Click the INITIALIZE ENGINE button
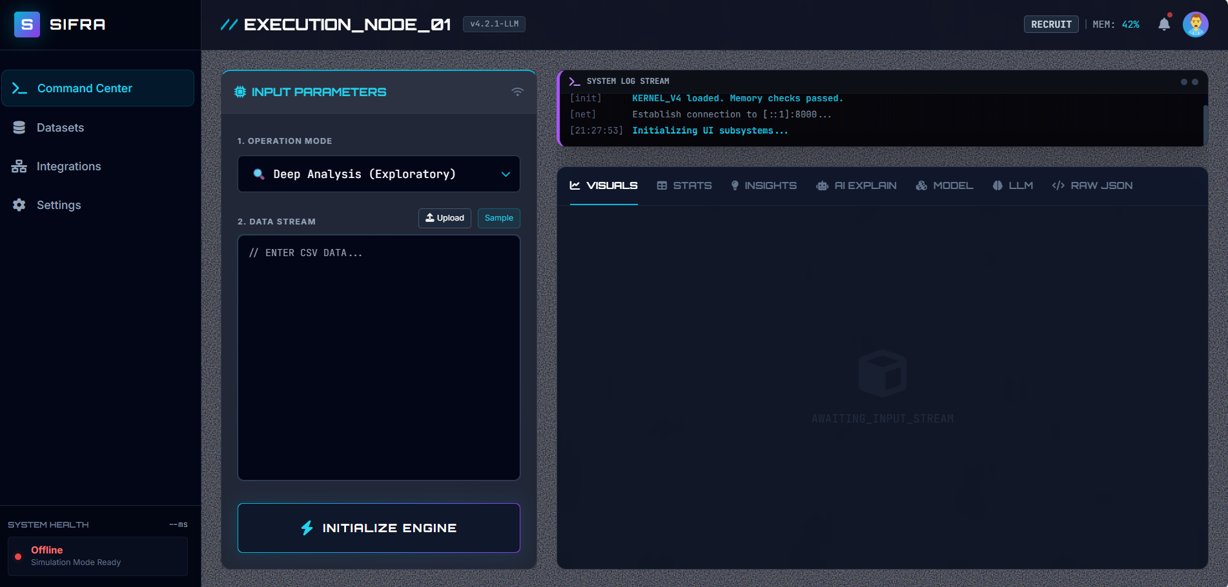 tap(378, 528)
